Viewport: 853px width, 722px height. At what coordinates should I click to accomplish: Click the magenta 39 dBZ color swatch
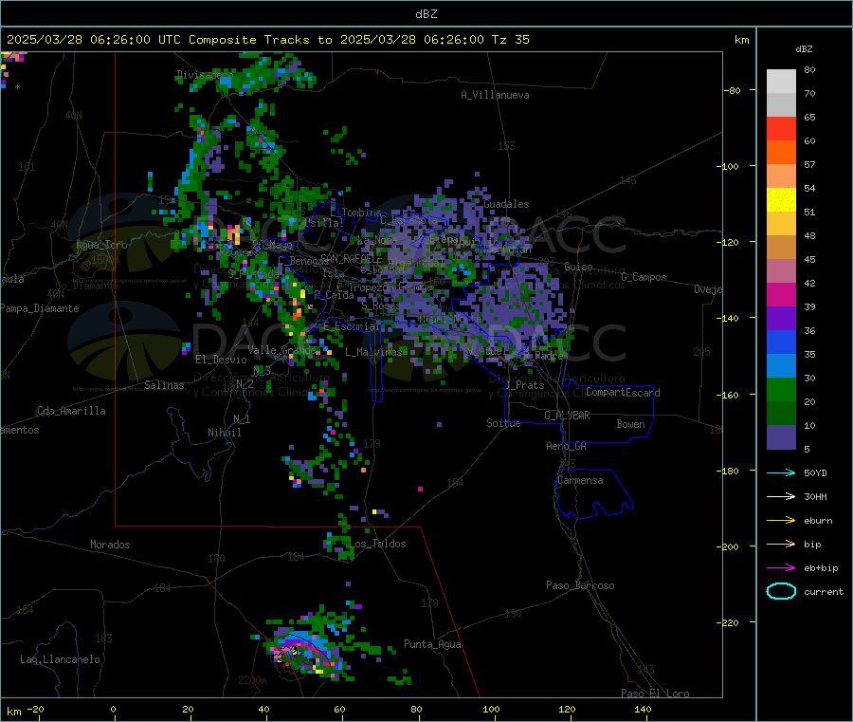[781, 294]
